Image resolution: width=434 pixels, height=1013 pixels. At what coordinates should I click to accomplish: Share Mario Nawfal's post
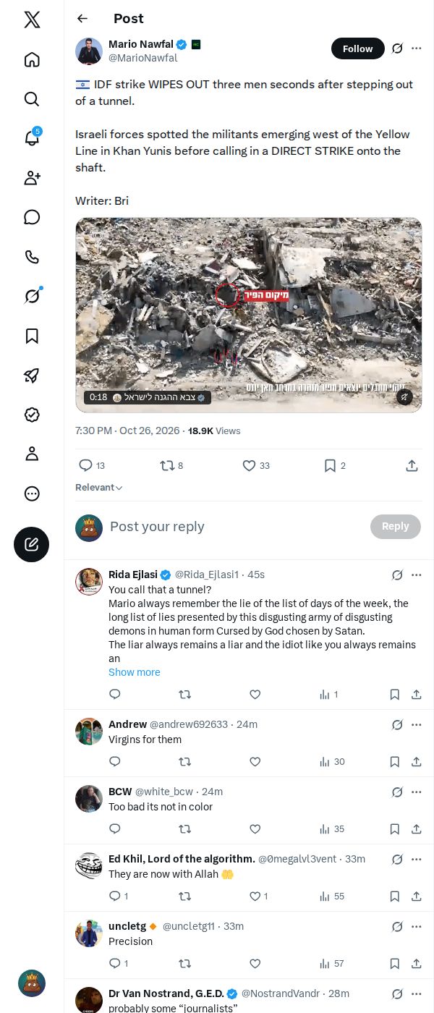pos(412,466)
